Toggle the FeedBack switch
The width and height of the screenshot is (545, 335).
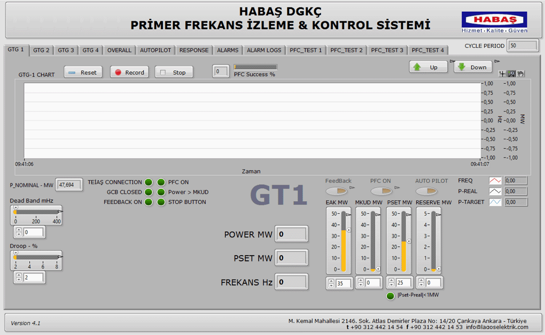[337, 191]
